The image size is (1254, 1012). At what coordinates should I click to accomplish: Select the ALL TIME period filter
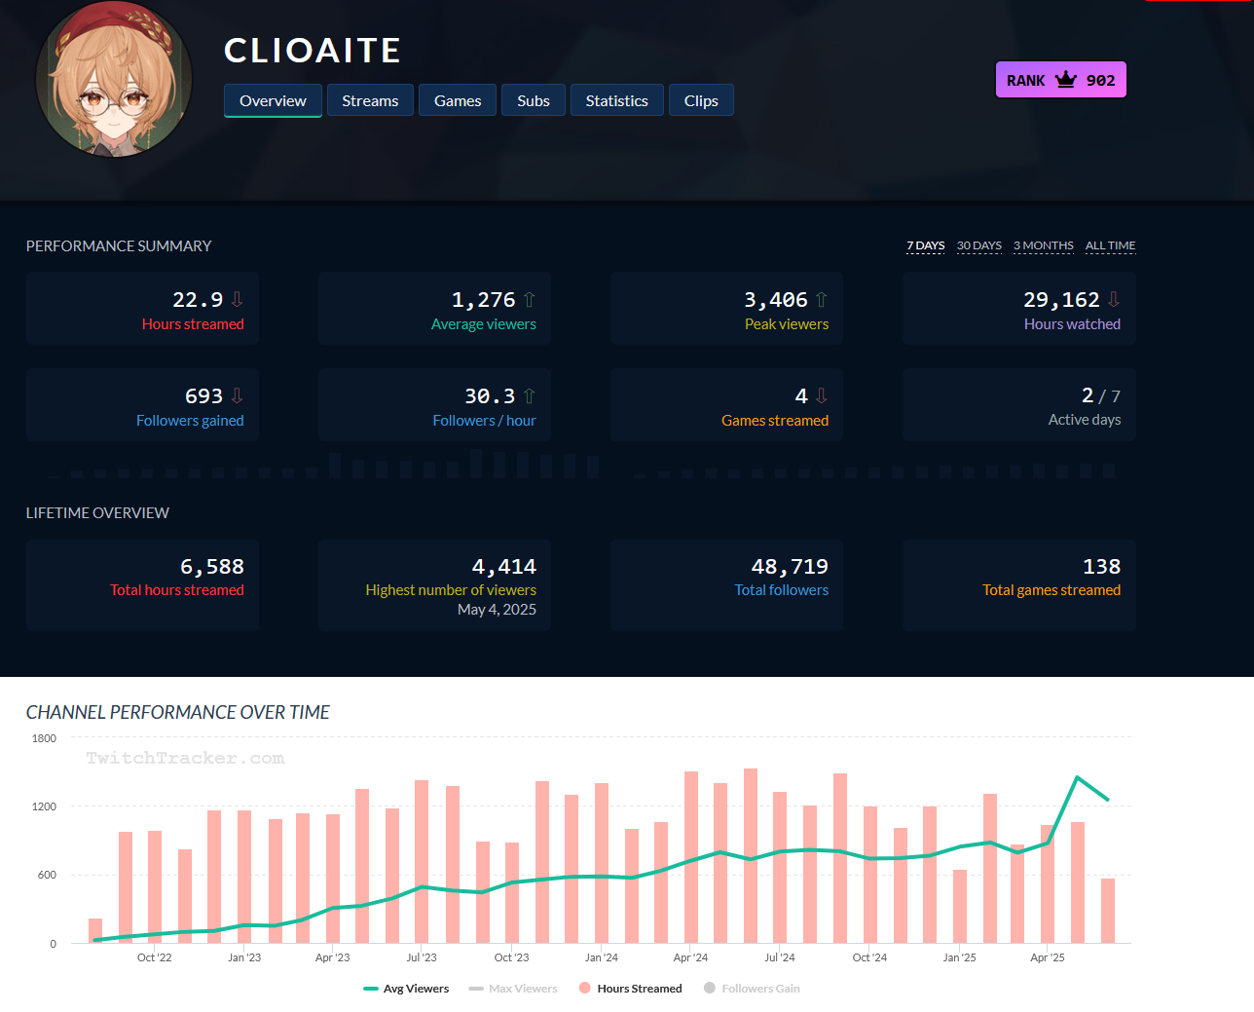coord(1111,245)
